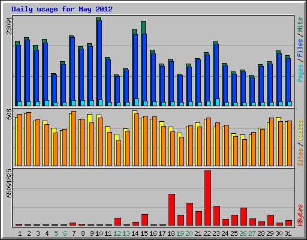Image resolution: width=307 pixels, height=240 pixels.
Task: Select the day 17 axis label
Action: point(162,233)
